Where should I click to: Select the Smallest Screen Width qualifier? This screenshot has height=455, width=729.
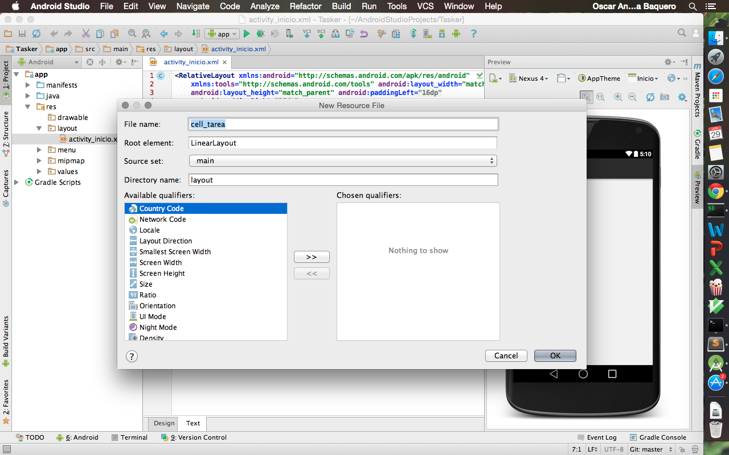coord(206,252)
